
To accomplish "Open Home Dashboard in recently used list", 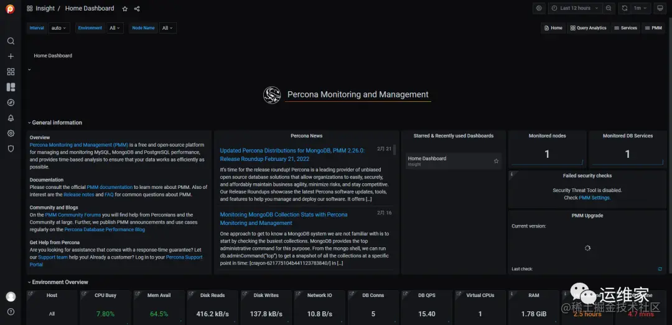I will point(427,158).
